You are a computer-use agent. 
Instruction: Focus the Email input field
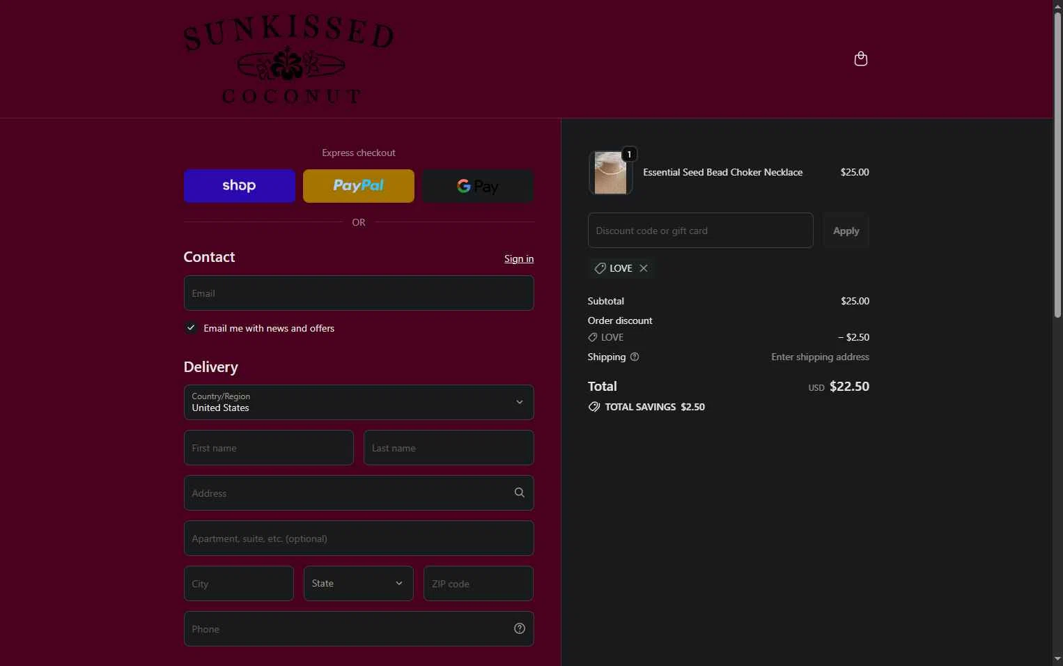(x=359, y=293)
